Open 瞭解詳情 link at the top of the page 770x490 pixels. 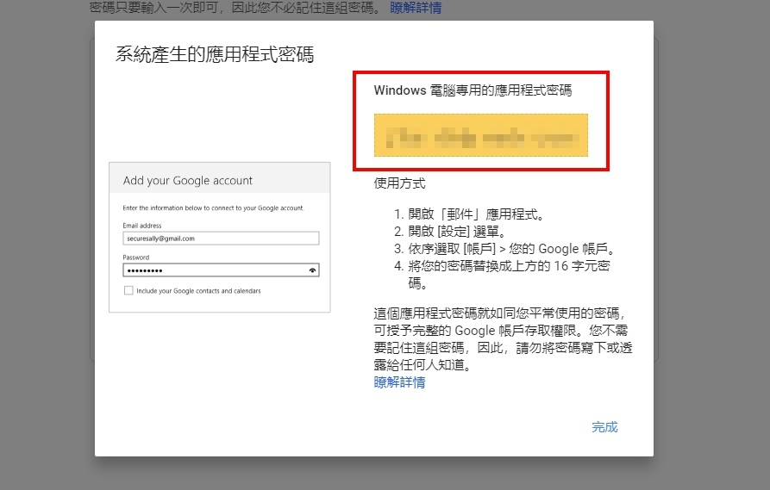pos(416,8)
